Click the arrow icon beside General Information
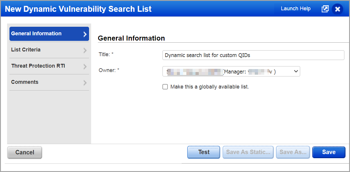This screenshot has width=350, height=172. pyautogui.click(x=85, y=34)
